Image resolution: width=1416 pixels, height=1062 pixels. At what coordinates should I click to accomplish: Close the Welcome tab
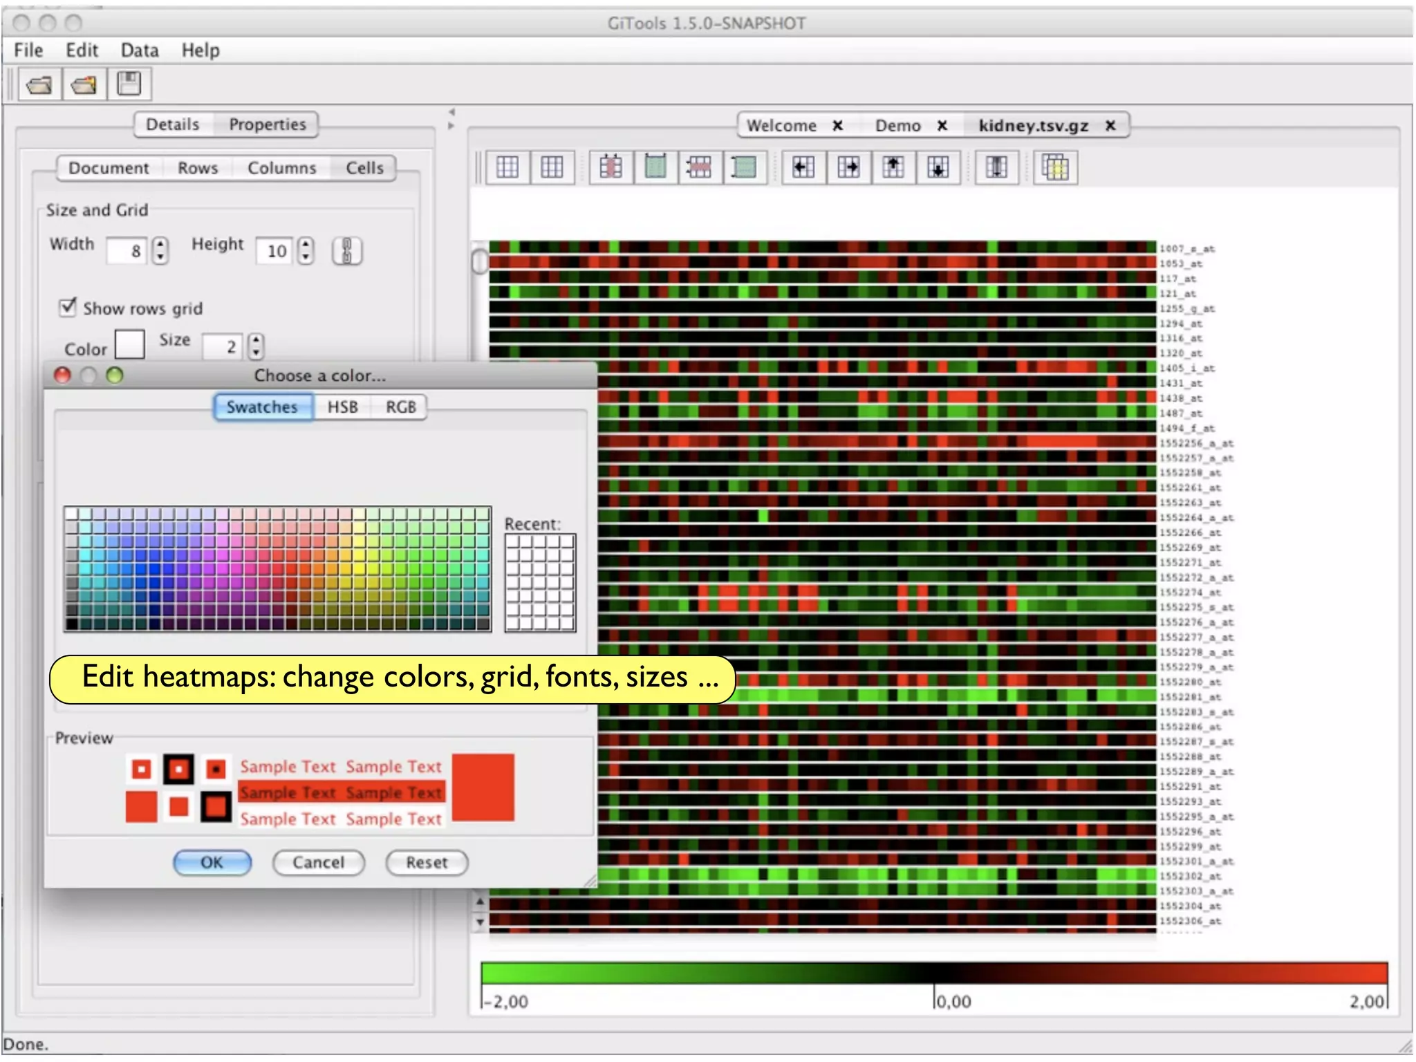tap(837, 125)
